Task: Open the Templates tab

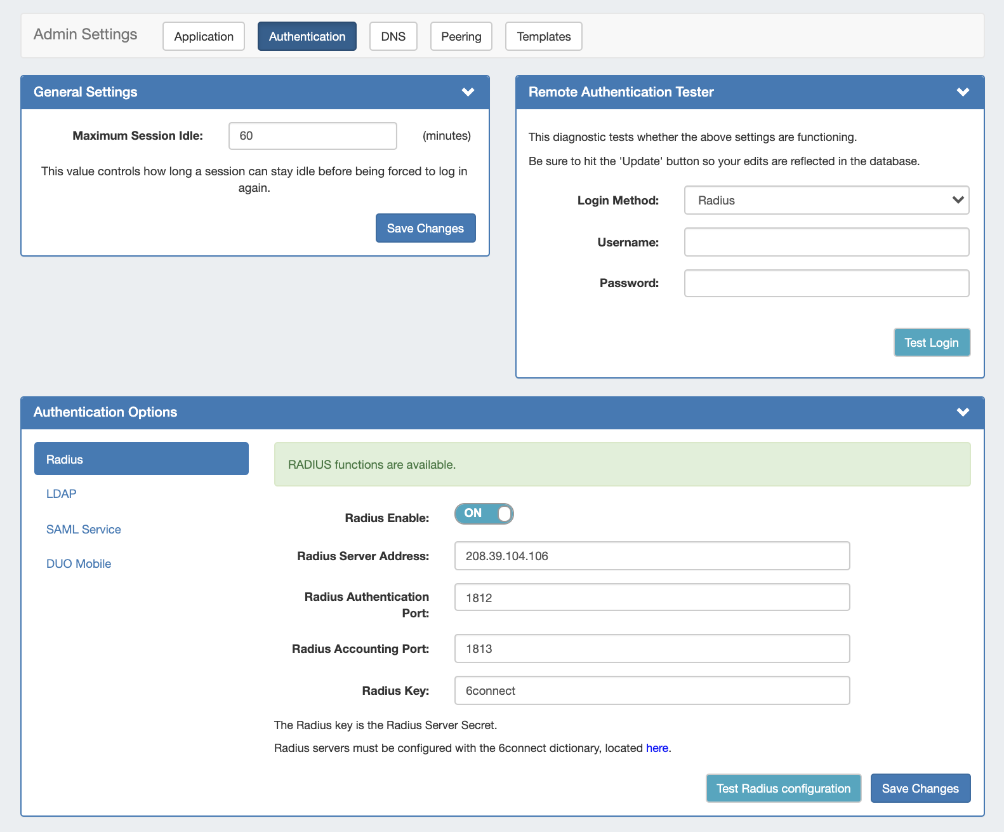Action: click(x=543, y=36)
